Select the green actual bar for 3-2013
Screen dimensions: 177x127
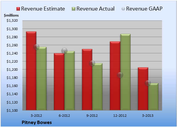tap(153, 97)
